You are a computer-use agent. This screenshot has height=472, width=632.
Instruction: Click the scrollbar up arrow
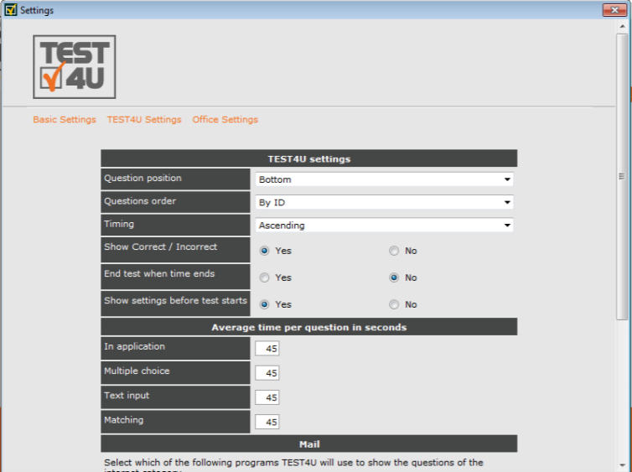622,26
